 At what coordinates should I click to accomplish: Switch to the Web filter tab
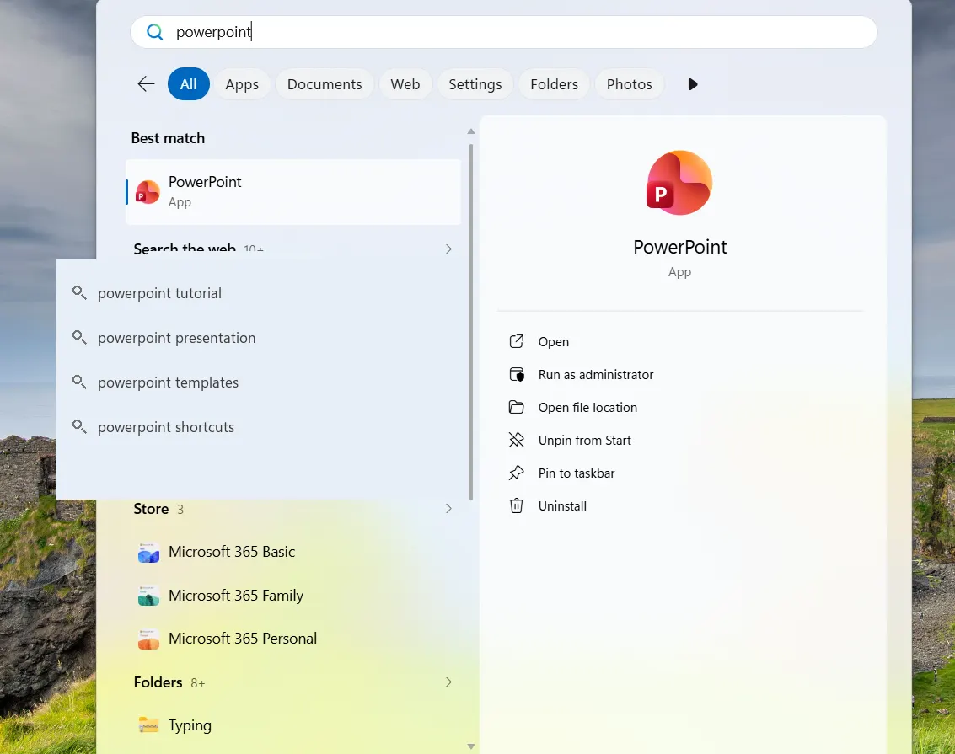point(405,84)
